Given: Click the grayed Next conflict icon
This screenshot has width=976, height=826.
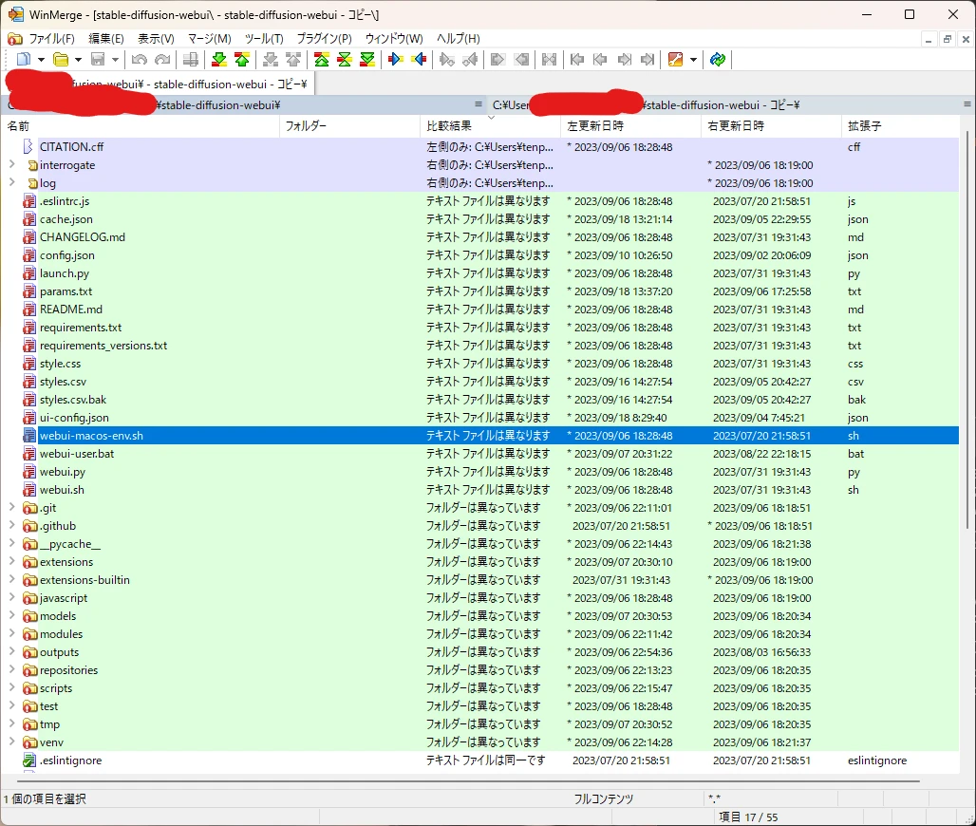Looking at the screenshot, I should pyautogui.click(x=271, y=60).
